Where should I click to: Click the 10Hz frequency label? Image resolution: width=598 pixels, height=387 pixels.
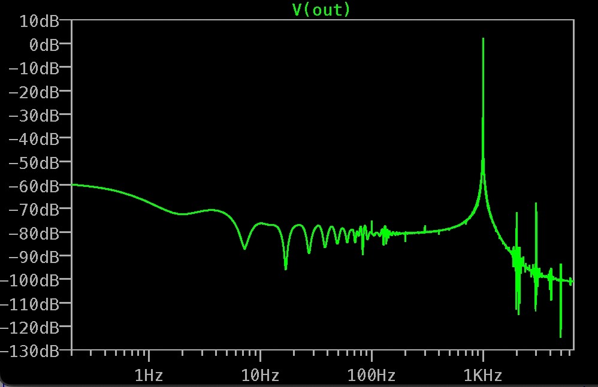pos(260,376)
